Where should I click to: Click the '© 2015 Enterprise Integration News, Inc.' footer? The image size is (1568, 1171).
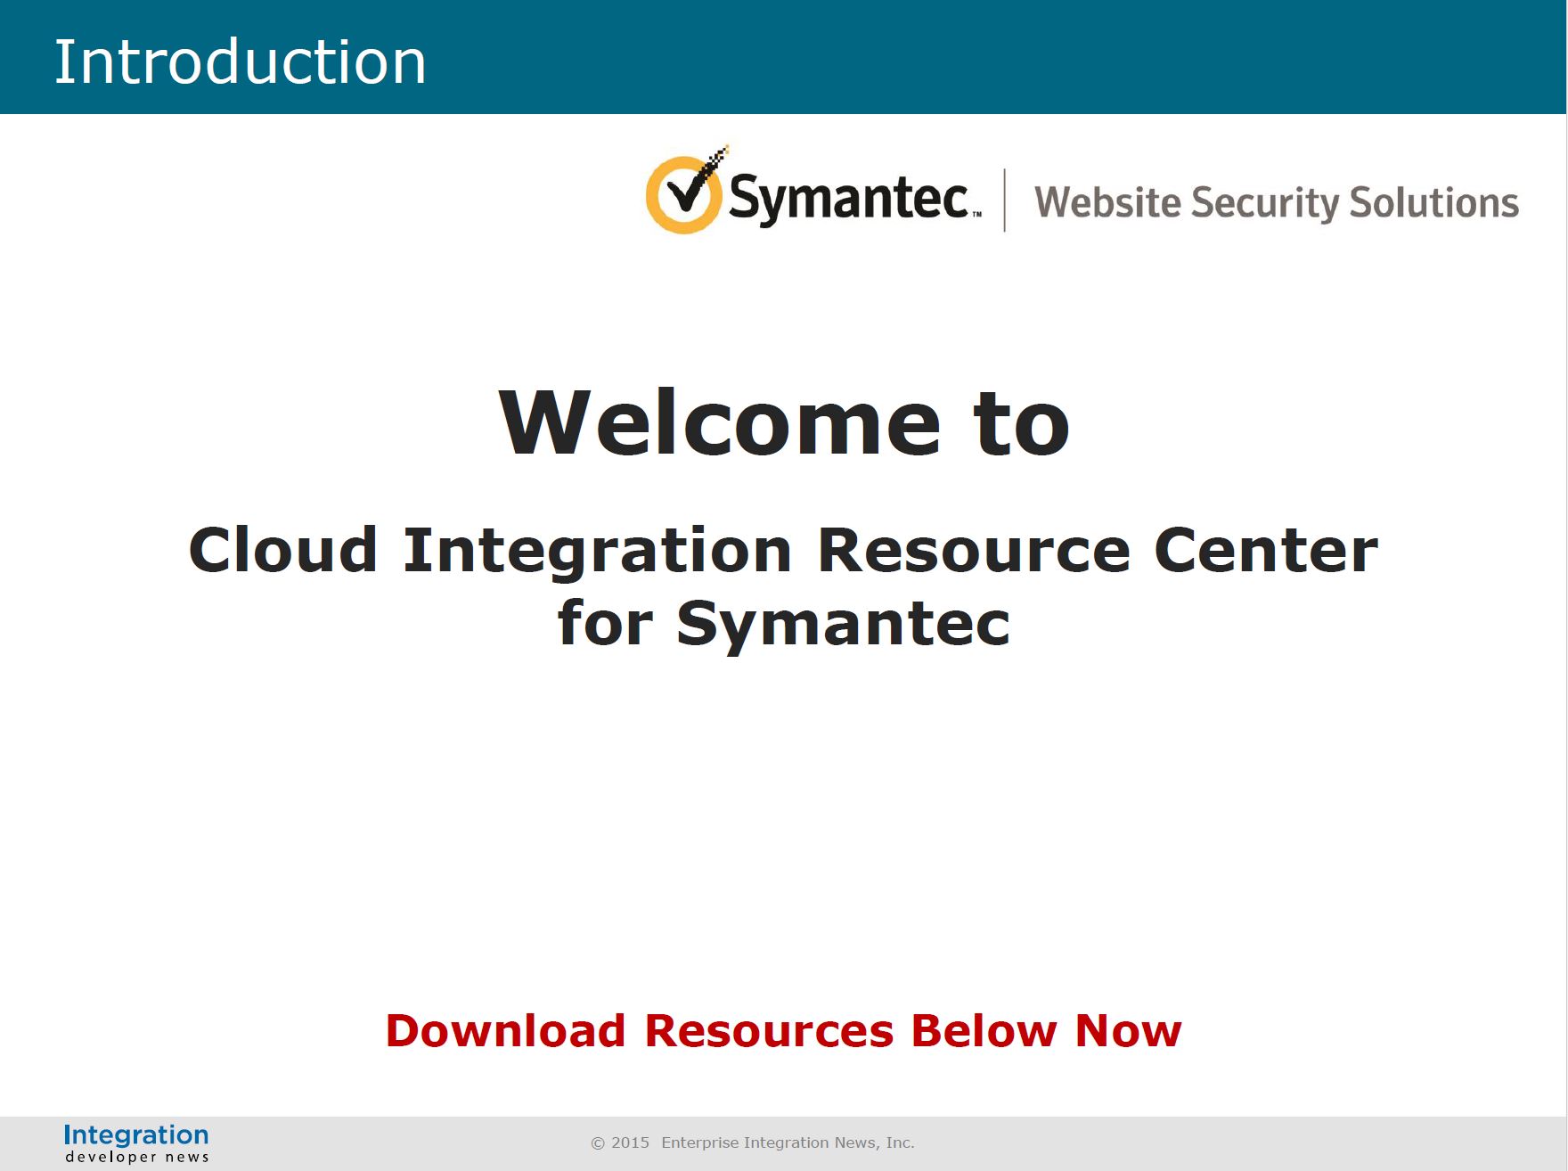click(753, 1142)
